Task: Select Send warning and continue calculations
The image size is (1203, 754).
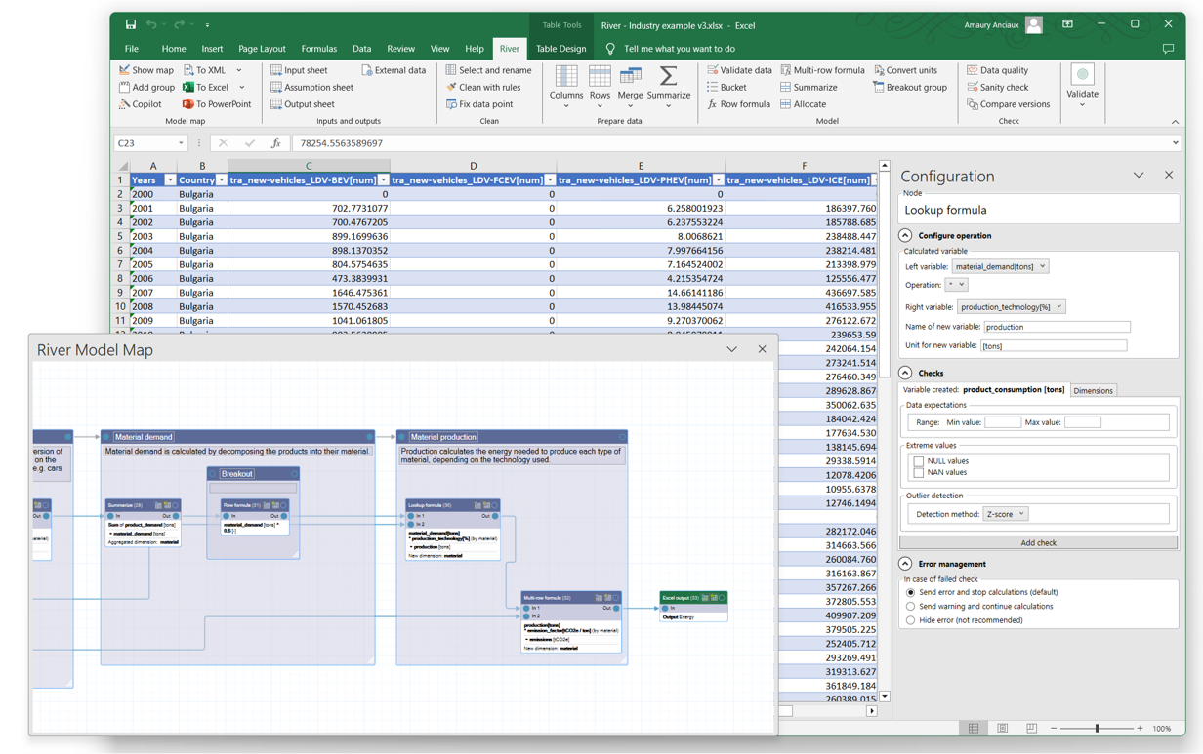Action: (x=910, y=606)
